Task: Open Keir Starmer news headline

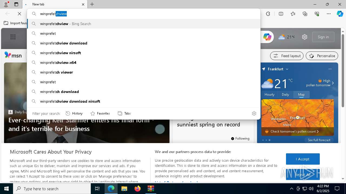Action: point(81,124)
